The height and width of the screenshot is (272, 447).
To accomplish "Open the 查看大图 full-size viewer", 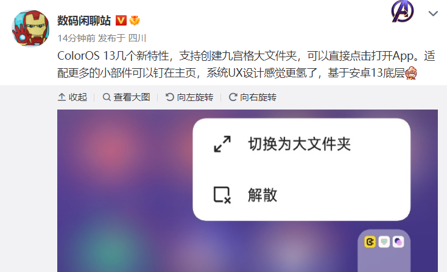I will [x=126, y=97].
